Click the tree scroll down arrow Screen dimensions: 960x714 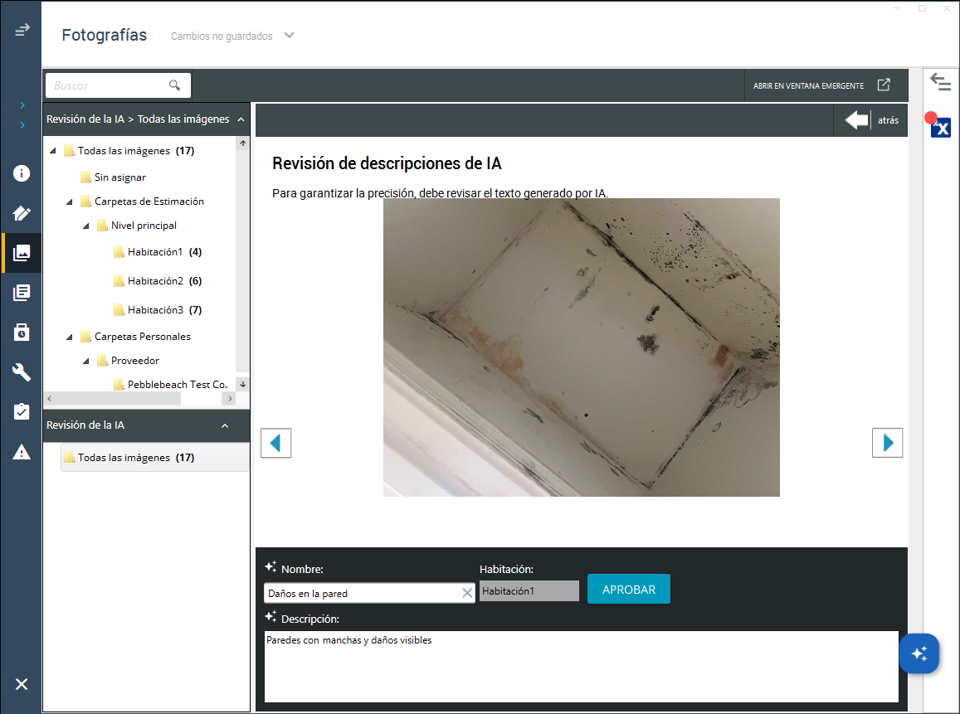click(x=243, y=384)
